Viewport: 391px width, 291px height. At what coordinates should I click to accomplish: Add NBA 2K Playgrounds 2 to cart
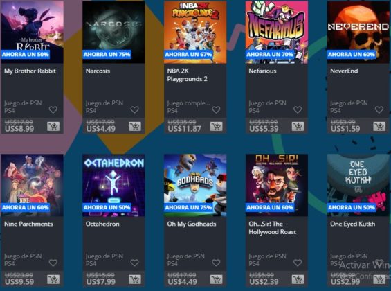point(217,126)
